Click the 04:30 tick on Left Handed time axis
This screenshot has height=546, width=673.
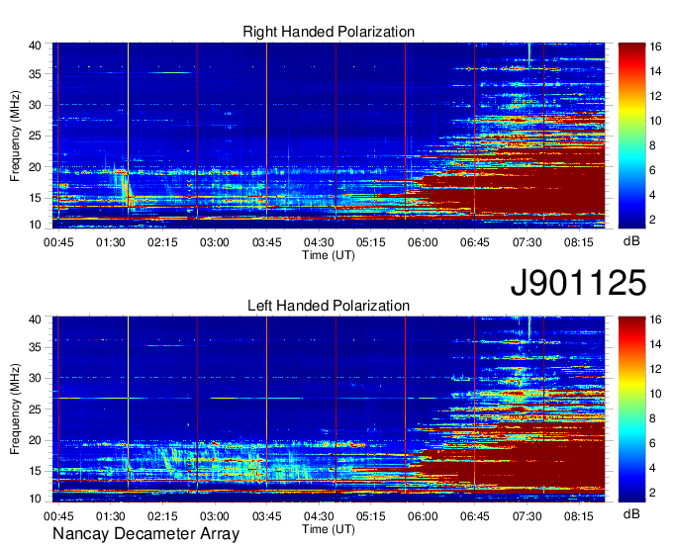[319, 516]
